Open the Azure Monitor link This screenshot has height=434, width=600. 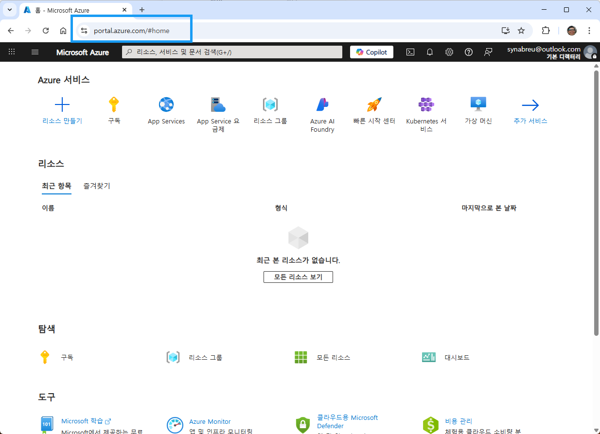pos(210,421)
